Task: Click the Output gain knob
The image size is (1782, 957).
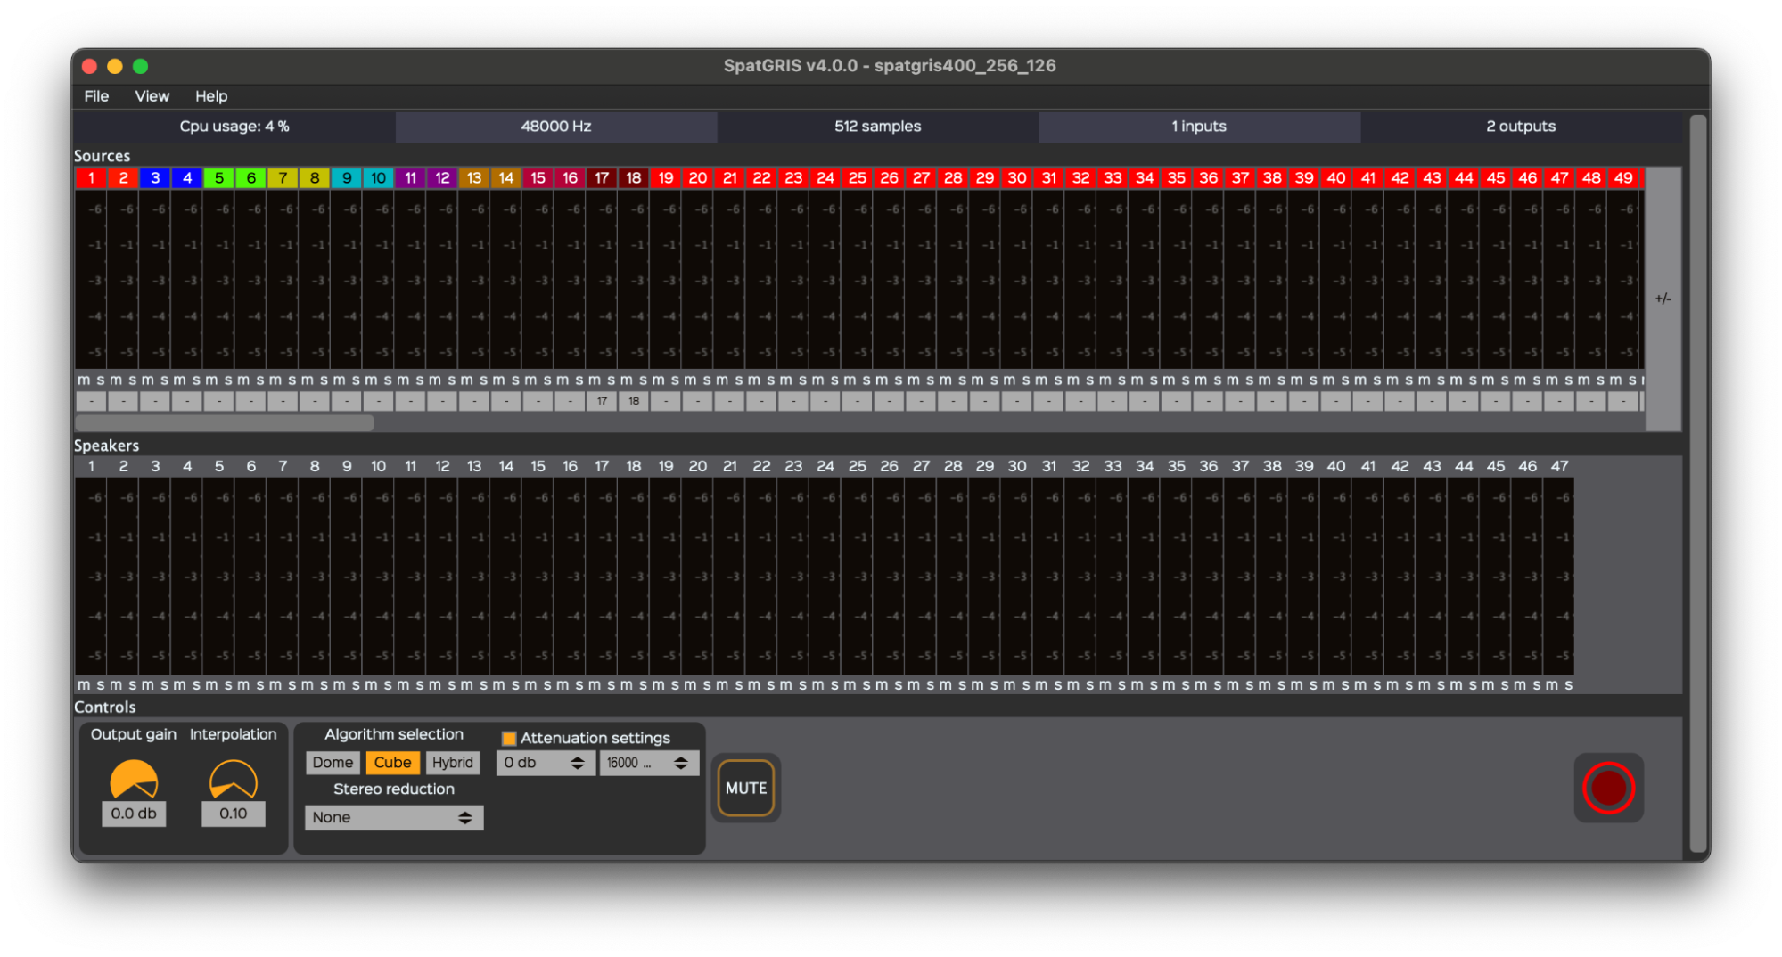Action: pyautogui.click(x=134, y=781)
